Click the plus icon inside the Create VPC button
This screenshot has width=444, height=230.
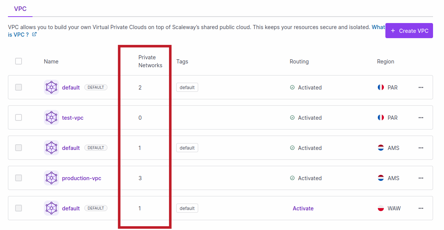pyautogui.click(x=393, y=30)
